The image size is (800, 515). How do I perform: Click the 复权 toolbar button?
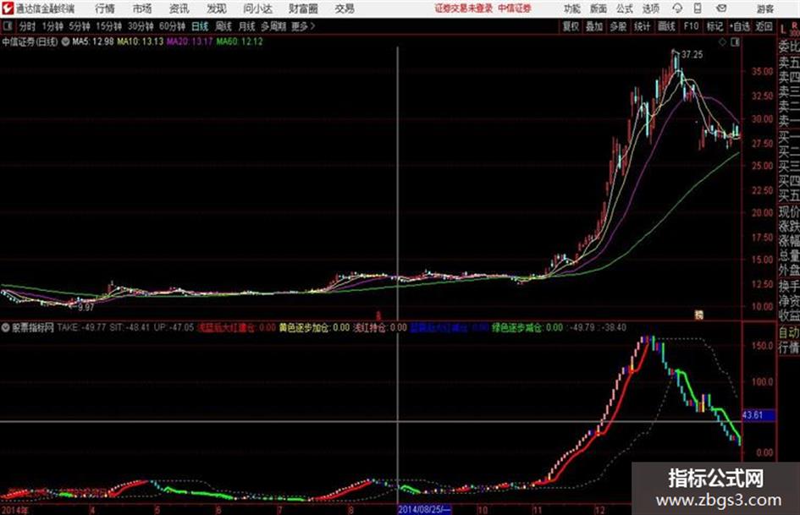[571, 26]
